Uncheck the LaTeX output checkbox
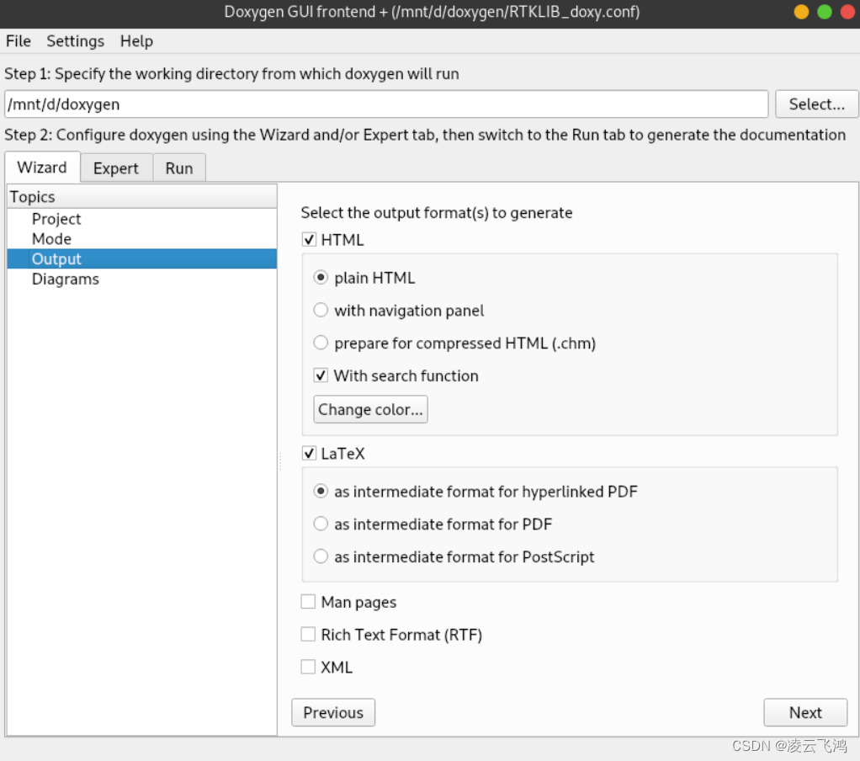This screenshot has width=860, height=761. (x=309, y=454)
